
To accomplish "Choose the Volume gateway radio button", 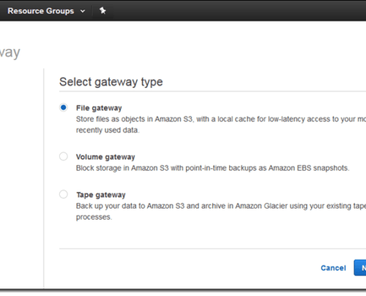I will pos(64,156).
